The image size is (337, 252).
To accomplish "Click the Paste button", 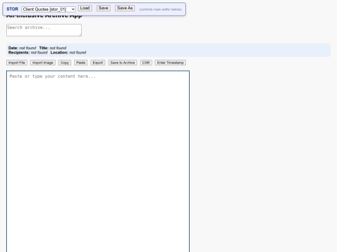I will (81, 63).
